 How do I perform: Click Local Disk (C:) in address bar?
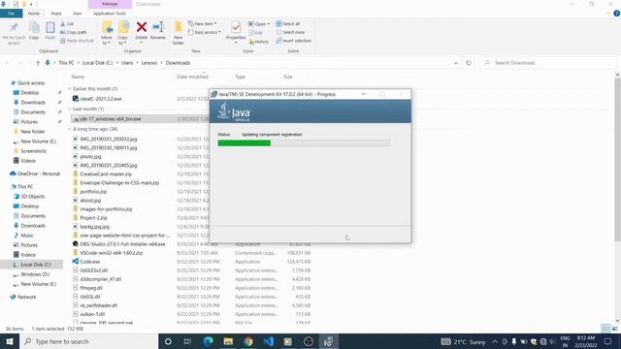97,63
